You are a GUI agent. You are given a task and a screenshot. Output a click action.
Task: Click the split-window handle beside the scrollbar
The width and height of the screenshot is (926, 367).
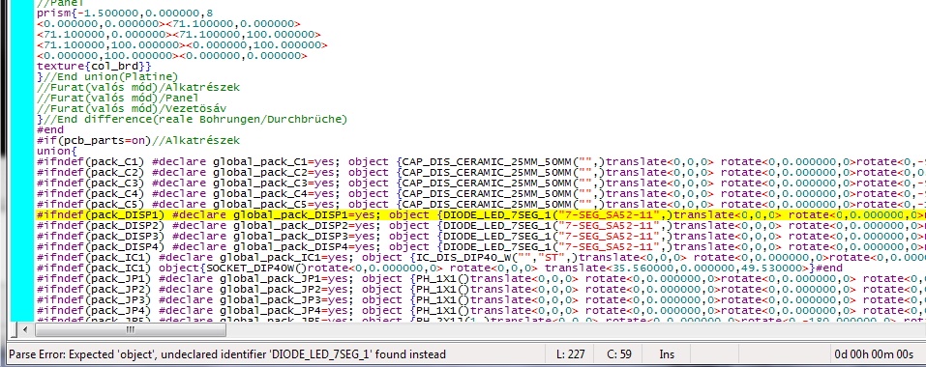[x=15, y=330]
